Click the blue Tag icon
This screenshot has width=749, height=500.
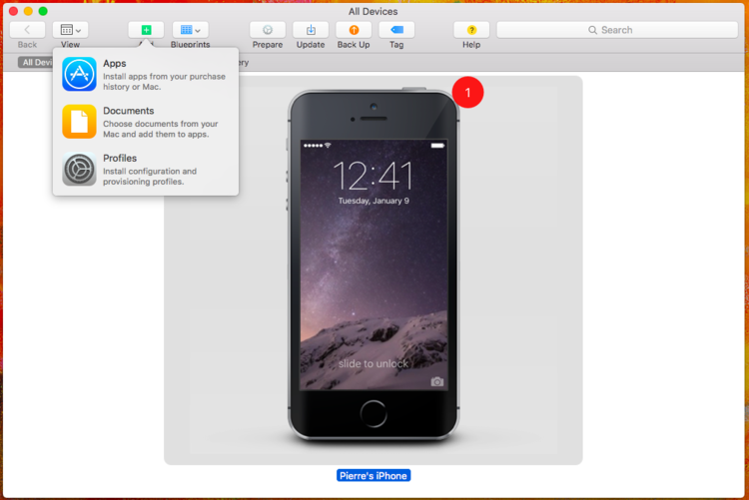click(396, 30)
